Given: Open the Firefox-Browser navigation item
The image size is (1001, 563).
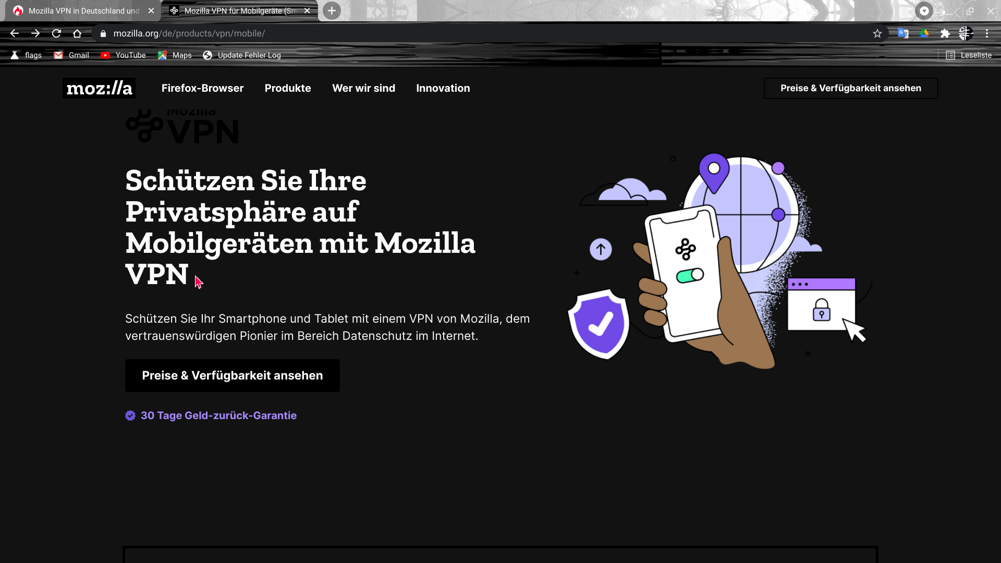Looking at the screenshot, I should pyautogui.click(x=202, y=88).
